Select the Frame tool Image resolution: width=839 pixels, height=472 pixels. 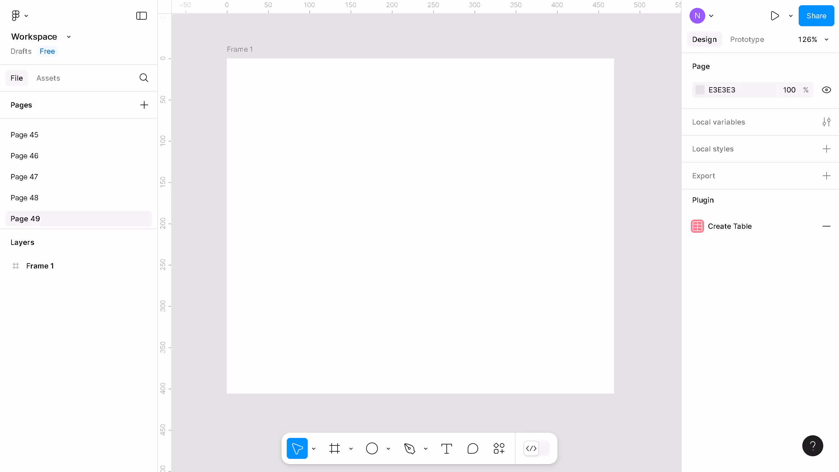[334, 448]
